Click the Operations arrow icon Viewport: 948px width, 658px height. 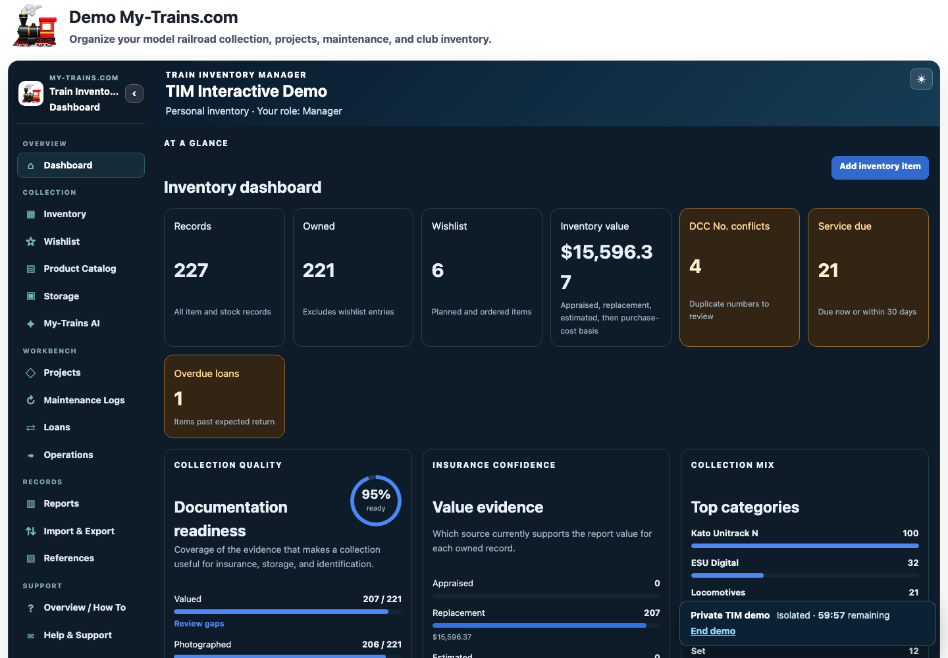[30, 455]
